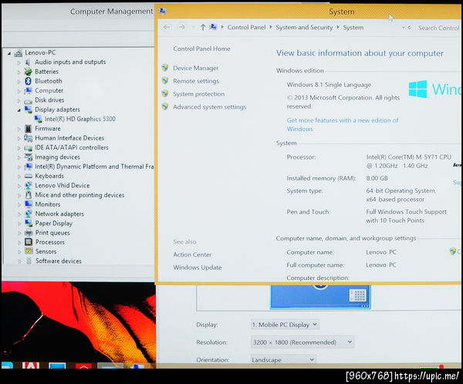
Task: Open System protection link
Action: (199, 94)
